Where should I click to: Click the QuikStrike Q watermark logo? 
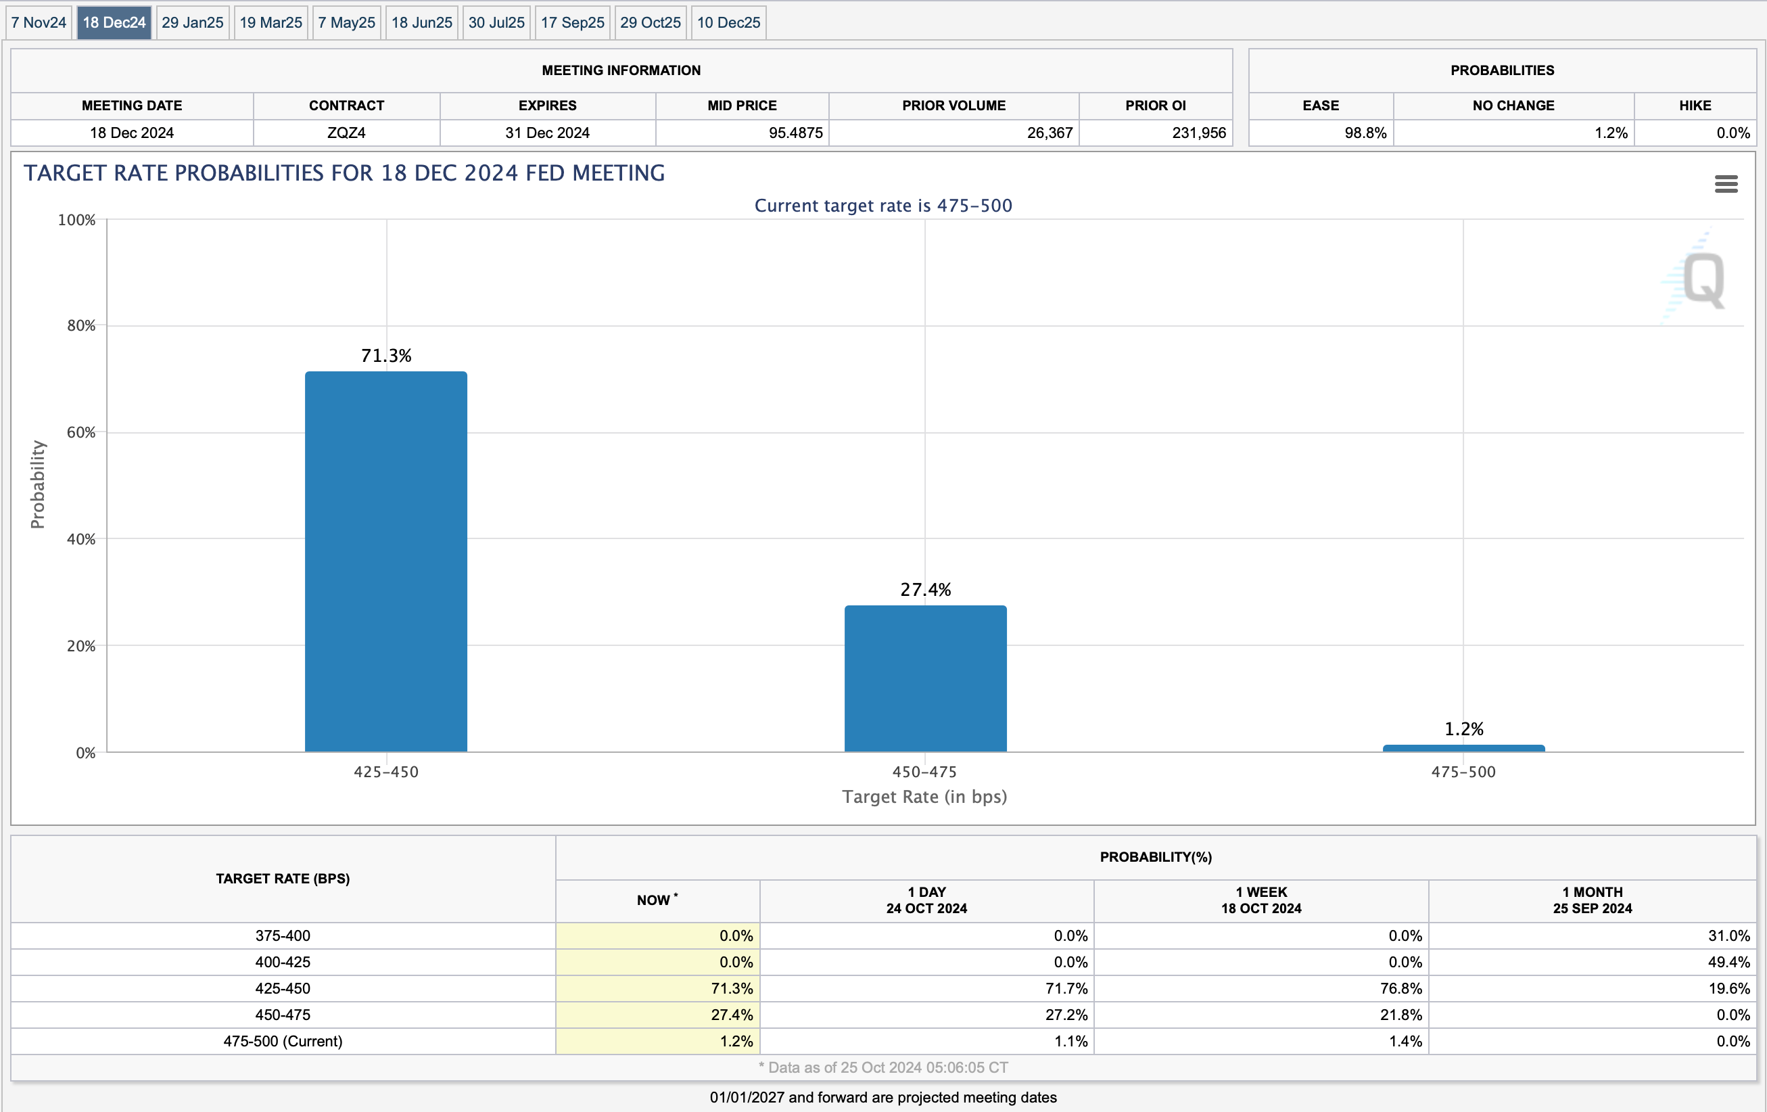pos(1703,279)
